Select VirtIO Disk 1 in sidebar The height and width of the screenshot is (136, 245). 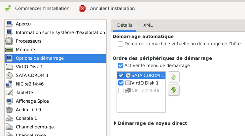coord(29,67)
